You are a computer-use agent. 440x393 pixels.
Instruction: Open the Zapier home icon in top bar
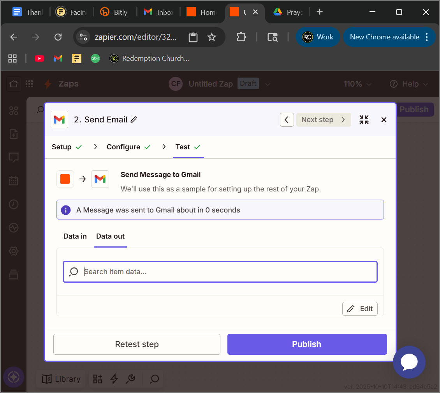[14, 84]
